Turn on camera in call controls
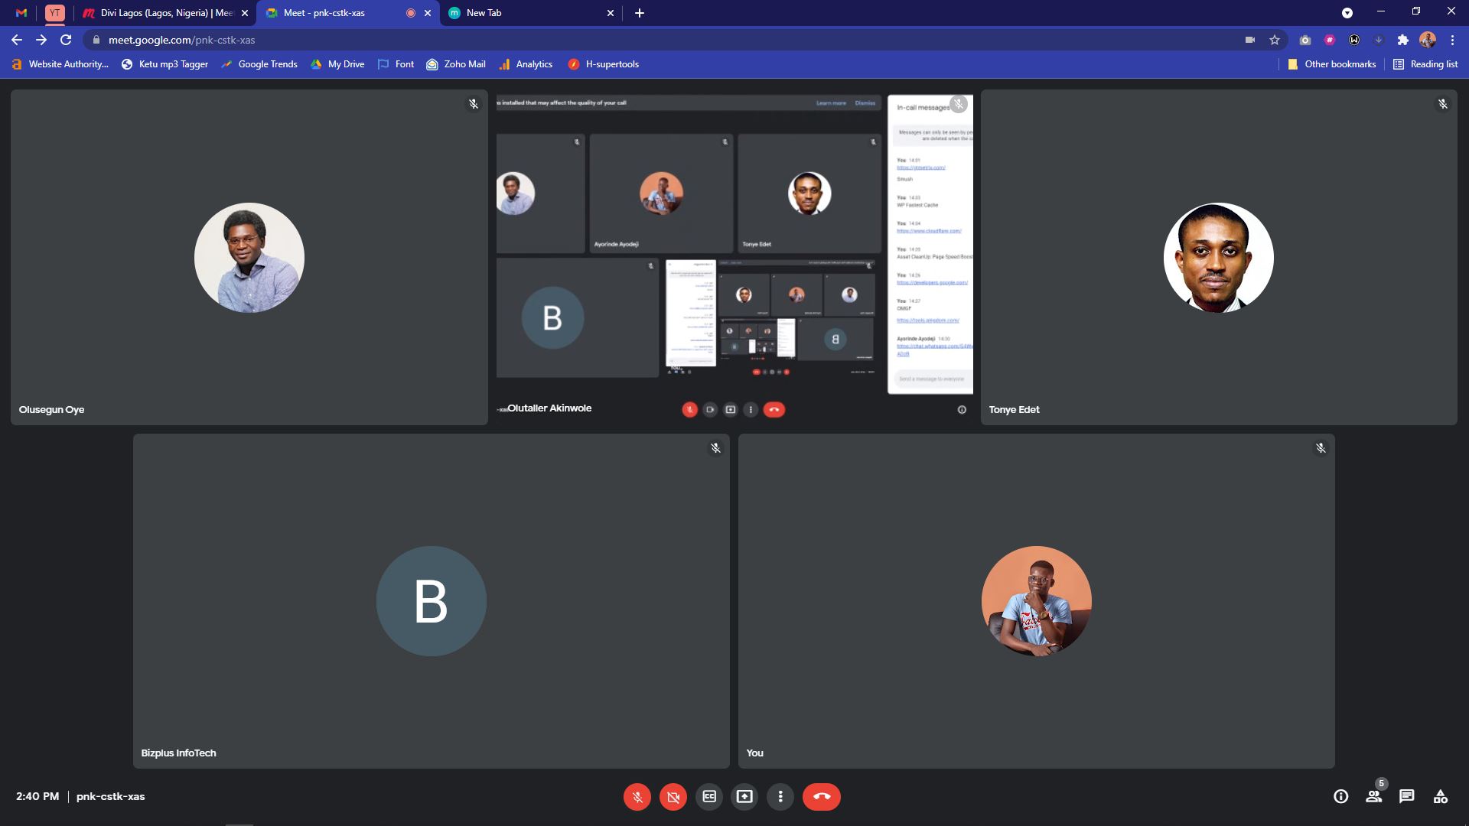The width and height of the screenshot is (1469, 826). point(673,797)
